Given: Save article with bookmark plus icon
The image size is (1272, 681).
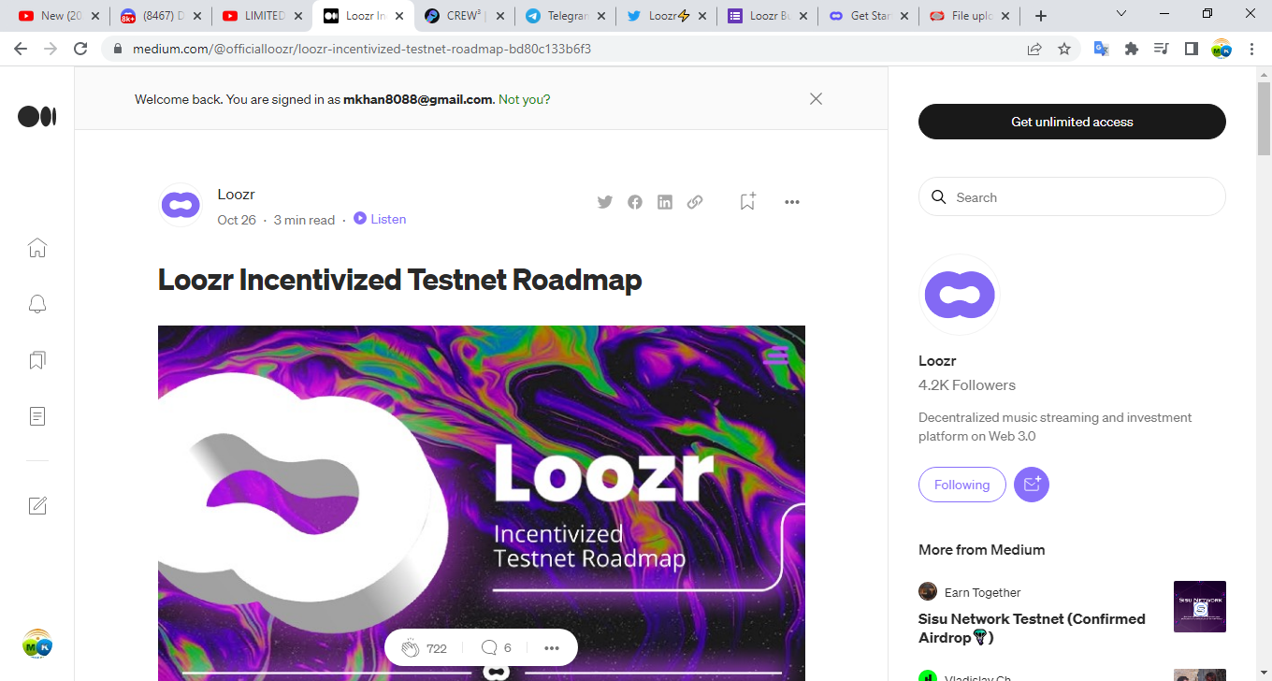Looking at the screenshot, I should point(747,201).
